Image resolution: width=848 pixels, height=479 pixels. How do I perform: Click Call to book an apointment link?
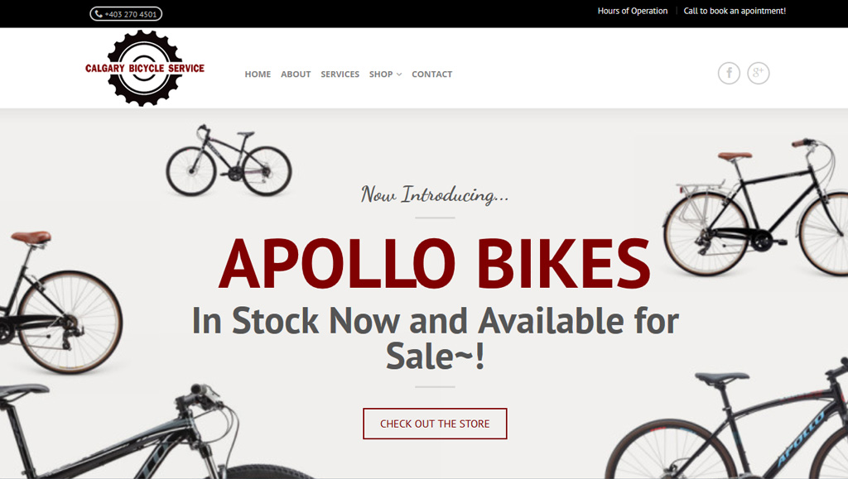pyautogui.click(x=735, y=11)
